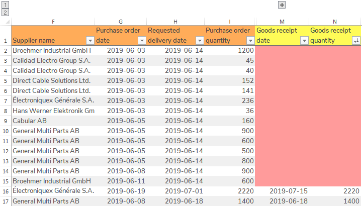The width and height of the screenshot is (362, 206).
Task: Select column M header
Action: tap(282, 21)
